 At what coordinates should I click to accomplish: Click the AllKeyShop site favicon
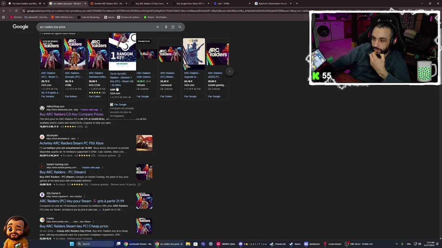point(42,108)
